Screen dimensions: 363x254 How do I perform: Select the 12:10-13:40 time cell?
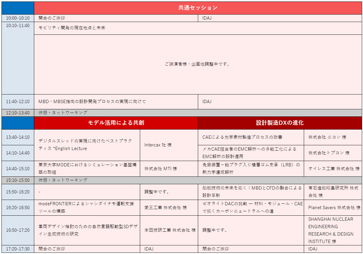coord(18,113)
